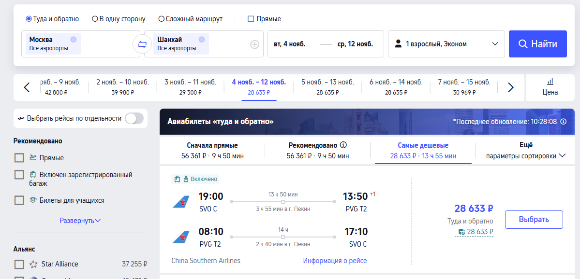Remove Москва from origin field
The height and width of the screenshot is (279, 580).
pos(73,40)
